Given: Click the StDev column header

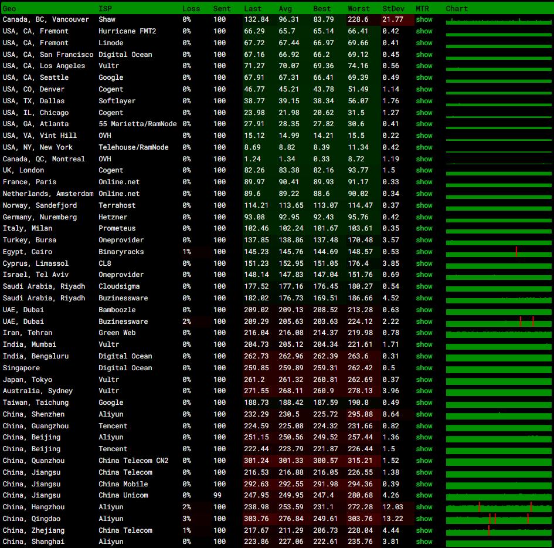Looking at the screenshot, I should pos(393,8).
